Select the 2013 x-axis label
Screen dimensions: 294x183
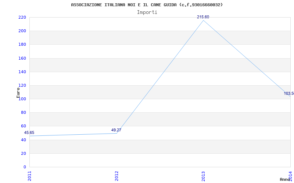pyautogui.click(x=204, y=176)
